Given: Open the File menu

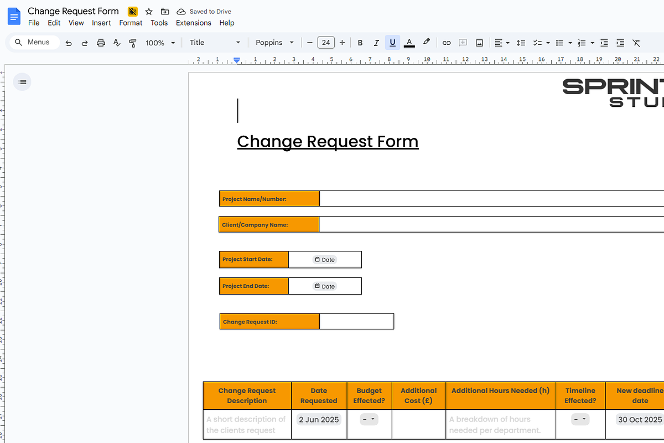Looking at the screenshot, I should click(34, 23).
